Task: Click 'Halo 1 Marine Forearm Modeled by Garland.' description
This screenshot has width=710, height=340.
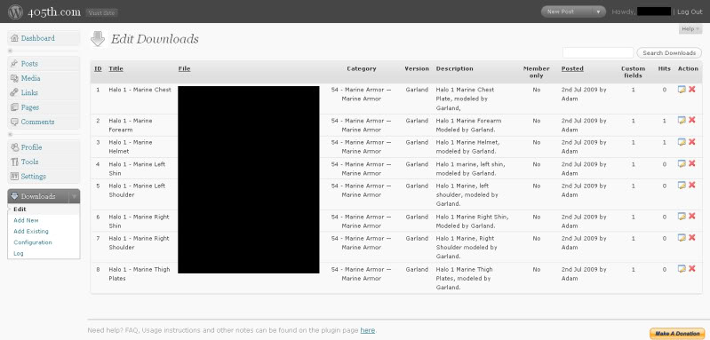Action: point(468,125)
